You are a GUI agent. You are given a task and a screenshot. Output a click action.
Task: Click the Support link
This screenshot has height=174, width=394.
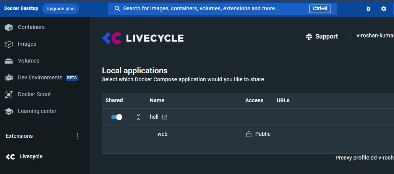tap(326, 37)
